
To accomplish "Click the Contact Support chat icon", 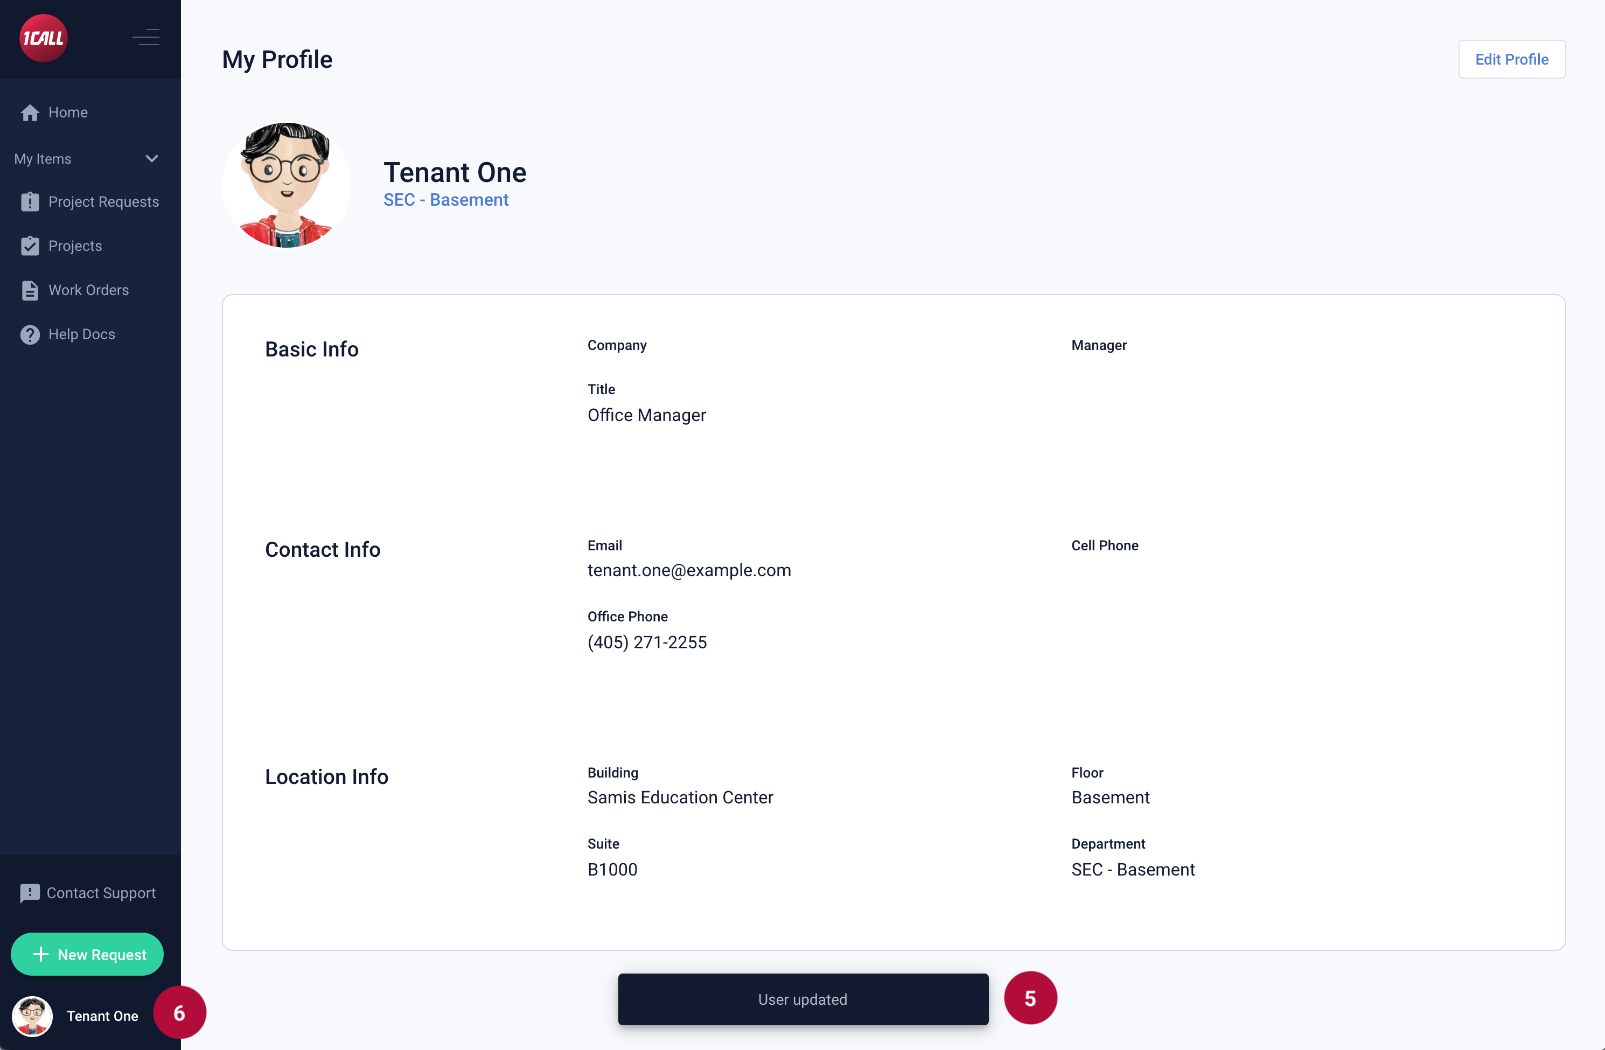I will pyautogui.click(x=30, y=893).
